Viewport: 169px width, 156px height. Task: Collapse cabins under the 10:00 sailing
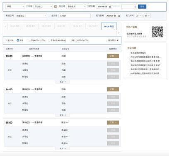coord(63,82)
